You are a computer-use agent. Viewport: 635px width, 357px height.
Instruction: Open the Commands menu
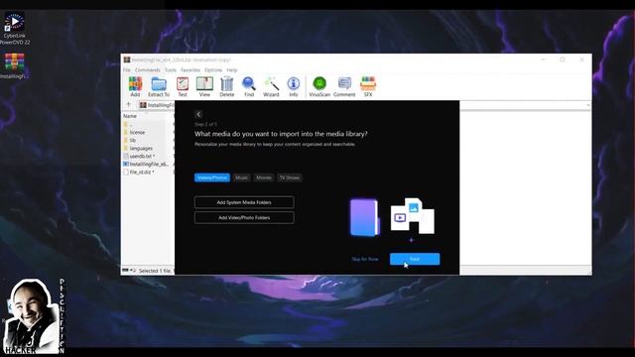pyautogui.click(x=148, y=70)
